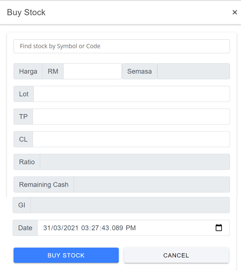The width and height of the screenshot is (241, 270).
Task: Cancel the stock purchase
Action: (176, 256)
